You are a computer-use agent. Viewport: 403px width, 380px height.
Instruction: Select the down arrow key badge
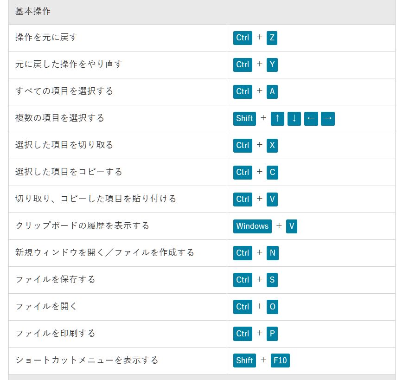point(294,118)
